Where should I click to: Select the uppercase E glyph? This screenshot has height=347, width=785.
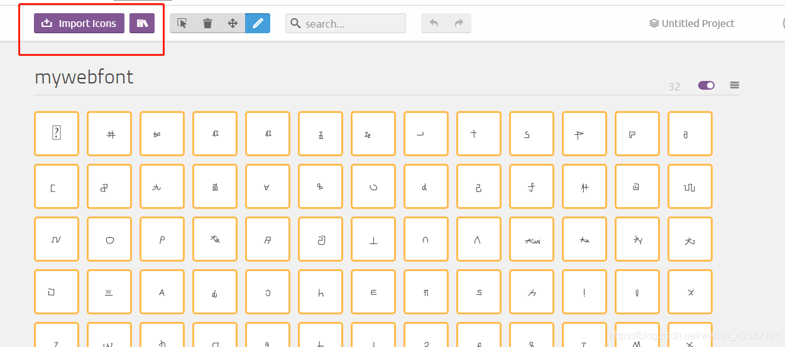(x=373, y=292)
